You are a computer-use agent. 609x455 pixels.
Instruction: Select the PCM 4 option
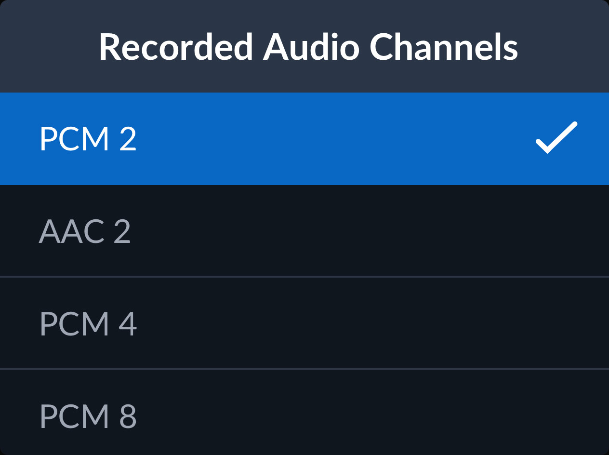(x=304, y=323)
